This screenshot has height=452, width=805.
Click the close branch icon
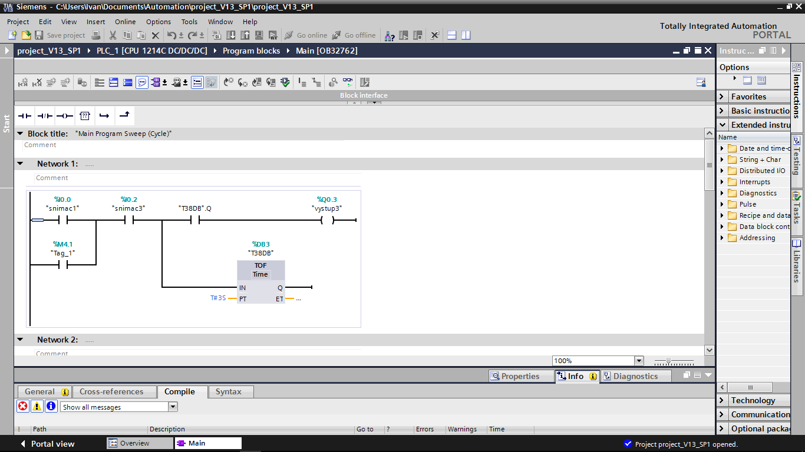tap(125, 116)
